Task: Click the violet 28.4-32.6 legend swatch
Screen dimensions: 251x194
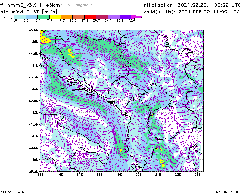Action: [x=125, y=17]
